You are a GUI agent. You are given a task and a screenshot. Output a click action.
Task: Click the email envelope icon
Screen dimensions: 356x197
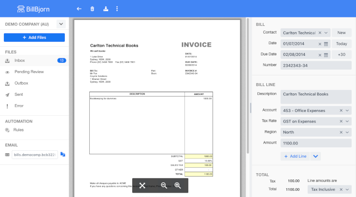(x=7, y=155)
